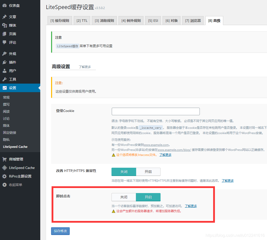
Task: Open 媒体 settings submenu item
Action: point(6,126)
